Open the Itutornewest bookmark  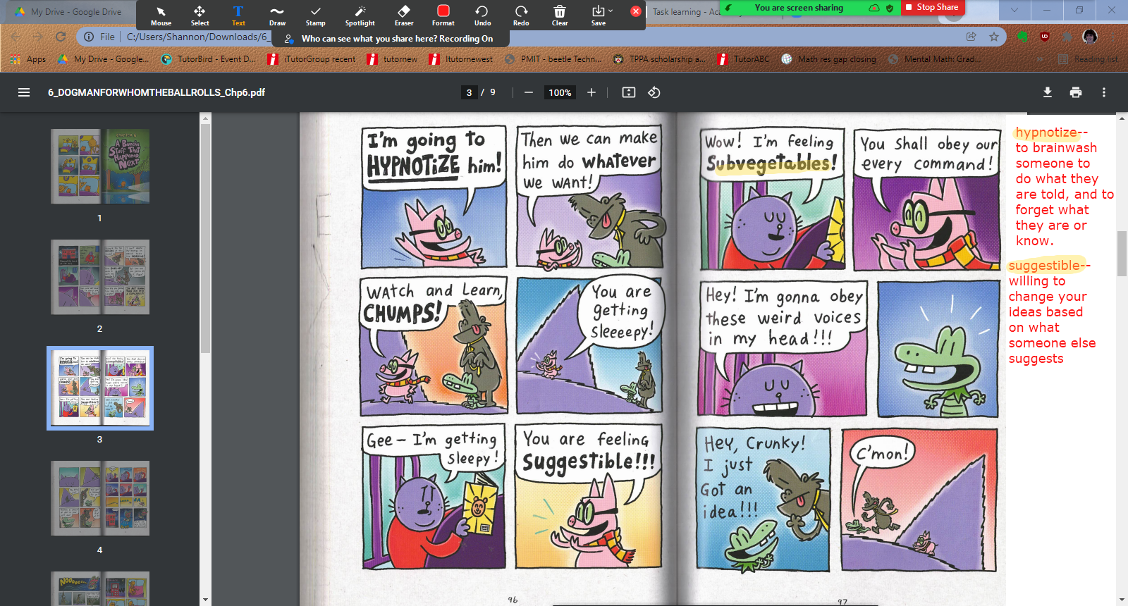[461, 59]
